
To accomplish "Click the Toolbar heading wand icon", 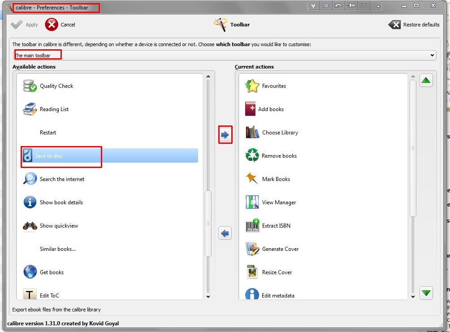I will (220, 24).
